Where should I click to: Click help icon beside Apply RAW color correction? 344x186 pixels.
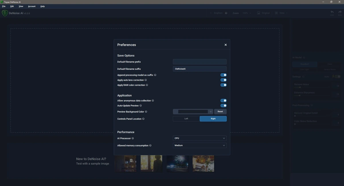tap(147, 85)
